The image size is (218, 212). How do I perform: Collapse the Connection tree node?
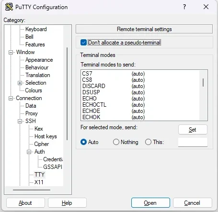[x=11, y=98]
